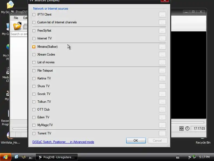Open the File menu in ProgDVB
This screenshot has height=161, width=214.
pyautogui.click(x=16, y=18)
